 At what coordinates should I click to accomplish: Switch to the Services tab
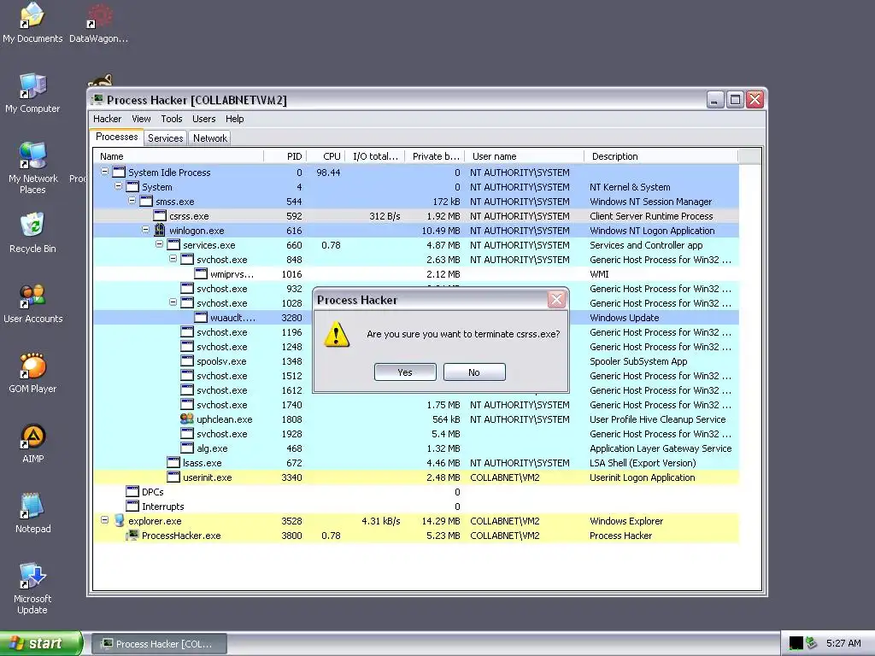click(x=165, y=138)
